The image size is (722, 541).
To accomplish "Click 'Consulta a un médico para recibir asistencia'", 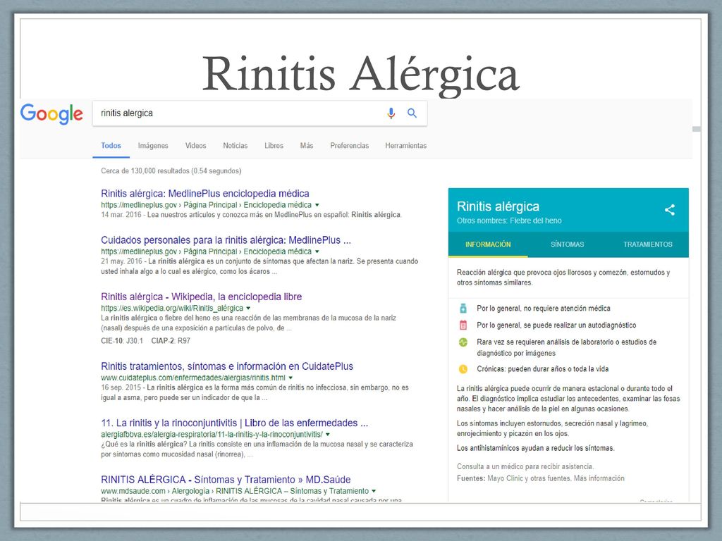I will point(525,466).
